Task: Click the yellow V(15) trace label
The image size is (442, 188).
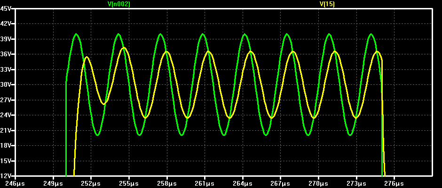Action: tap(327, 4)
